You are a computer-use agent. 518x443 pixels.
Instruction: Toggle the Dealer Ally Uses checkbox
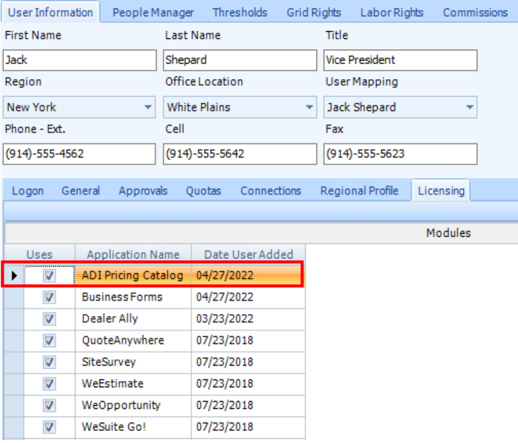tap(49, 319)
